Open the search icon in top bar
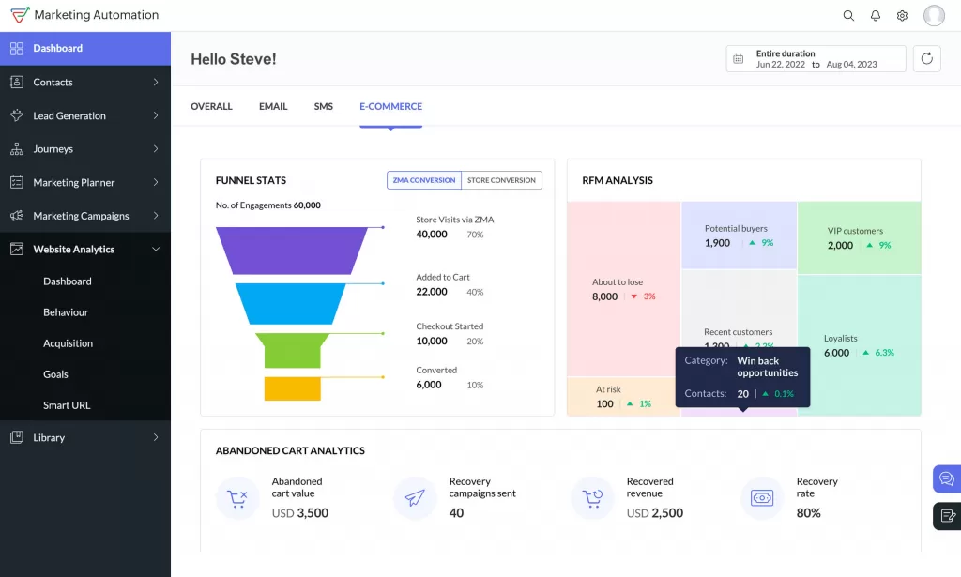 (x=848, y=16)
